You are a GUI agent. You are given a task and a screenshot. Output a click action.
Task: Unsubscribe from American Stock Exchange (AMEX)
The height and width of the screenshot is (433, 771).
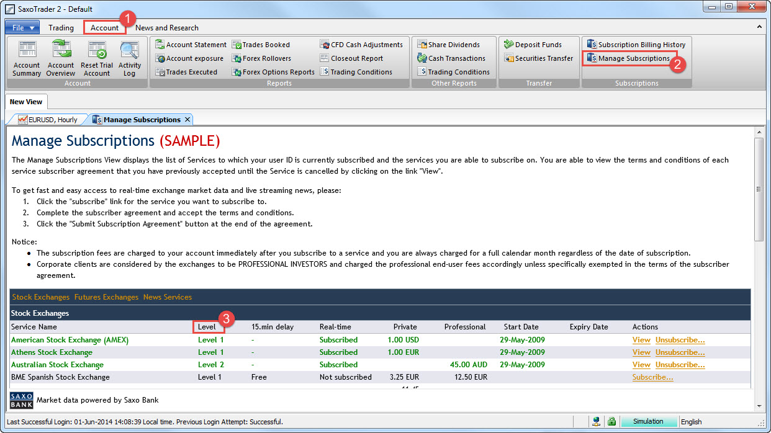(680, 340)
